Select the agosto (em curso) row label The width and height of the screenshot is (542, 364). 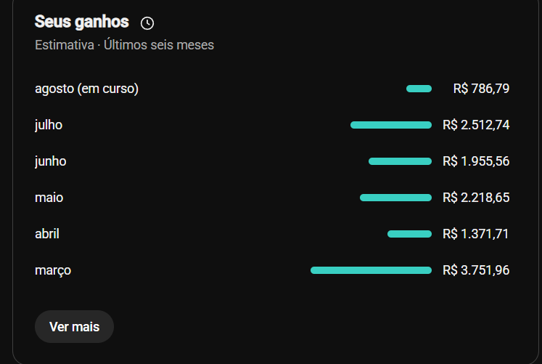[x=87, y=89]
